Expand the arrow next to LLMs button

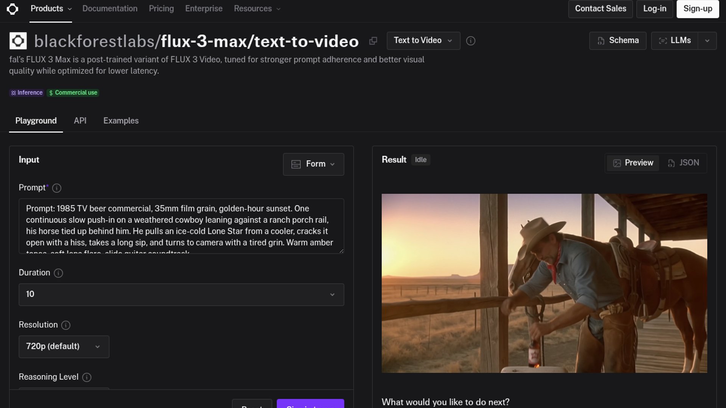(x=707, y=41)
